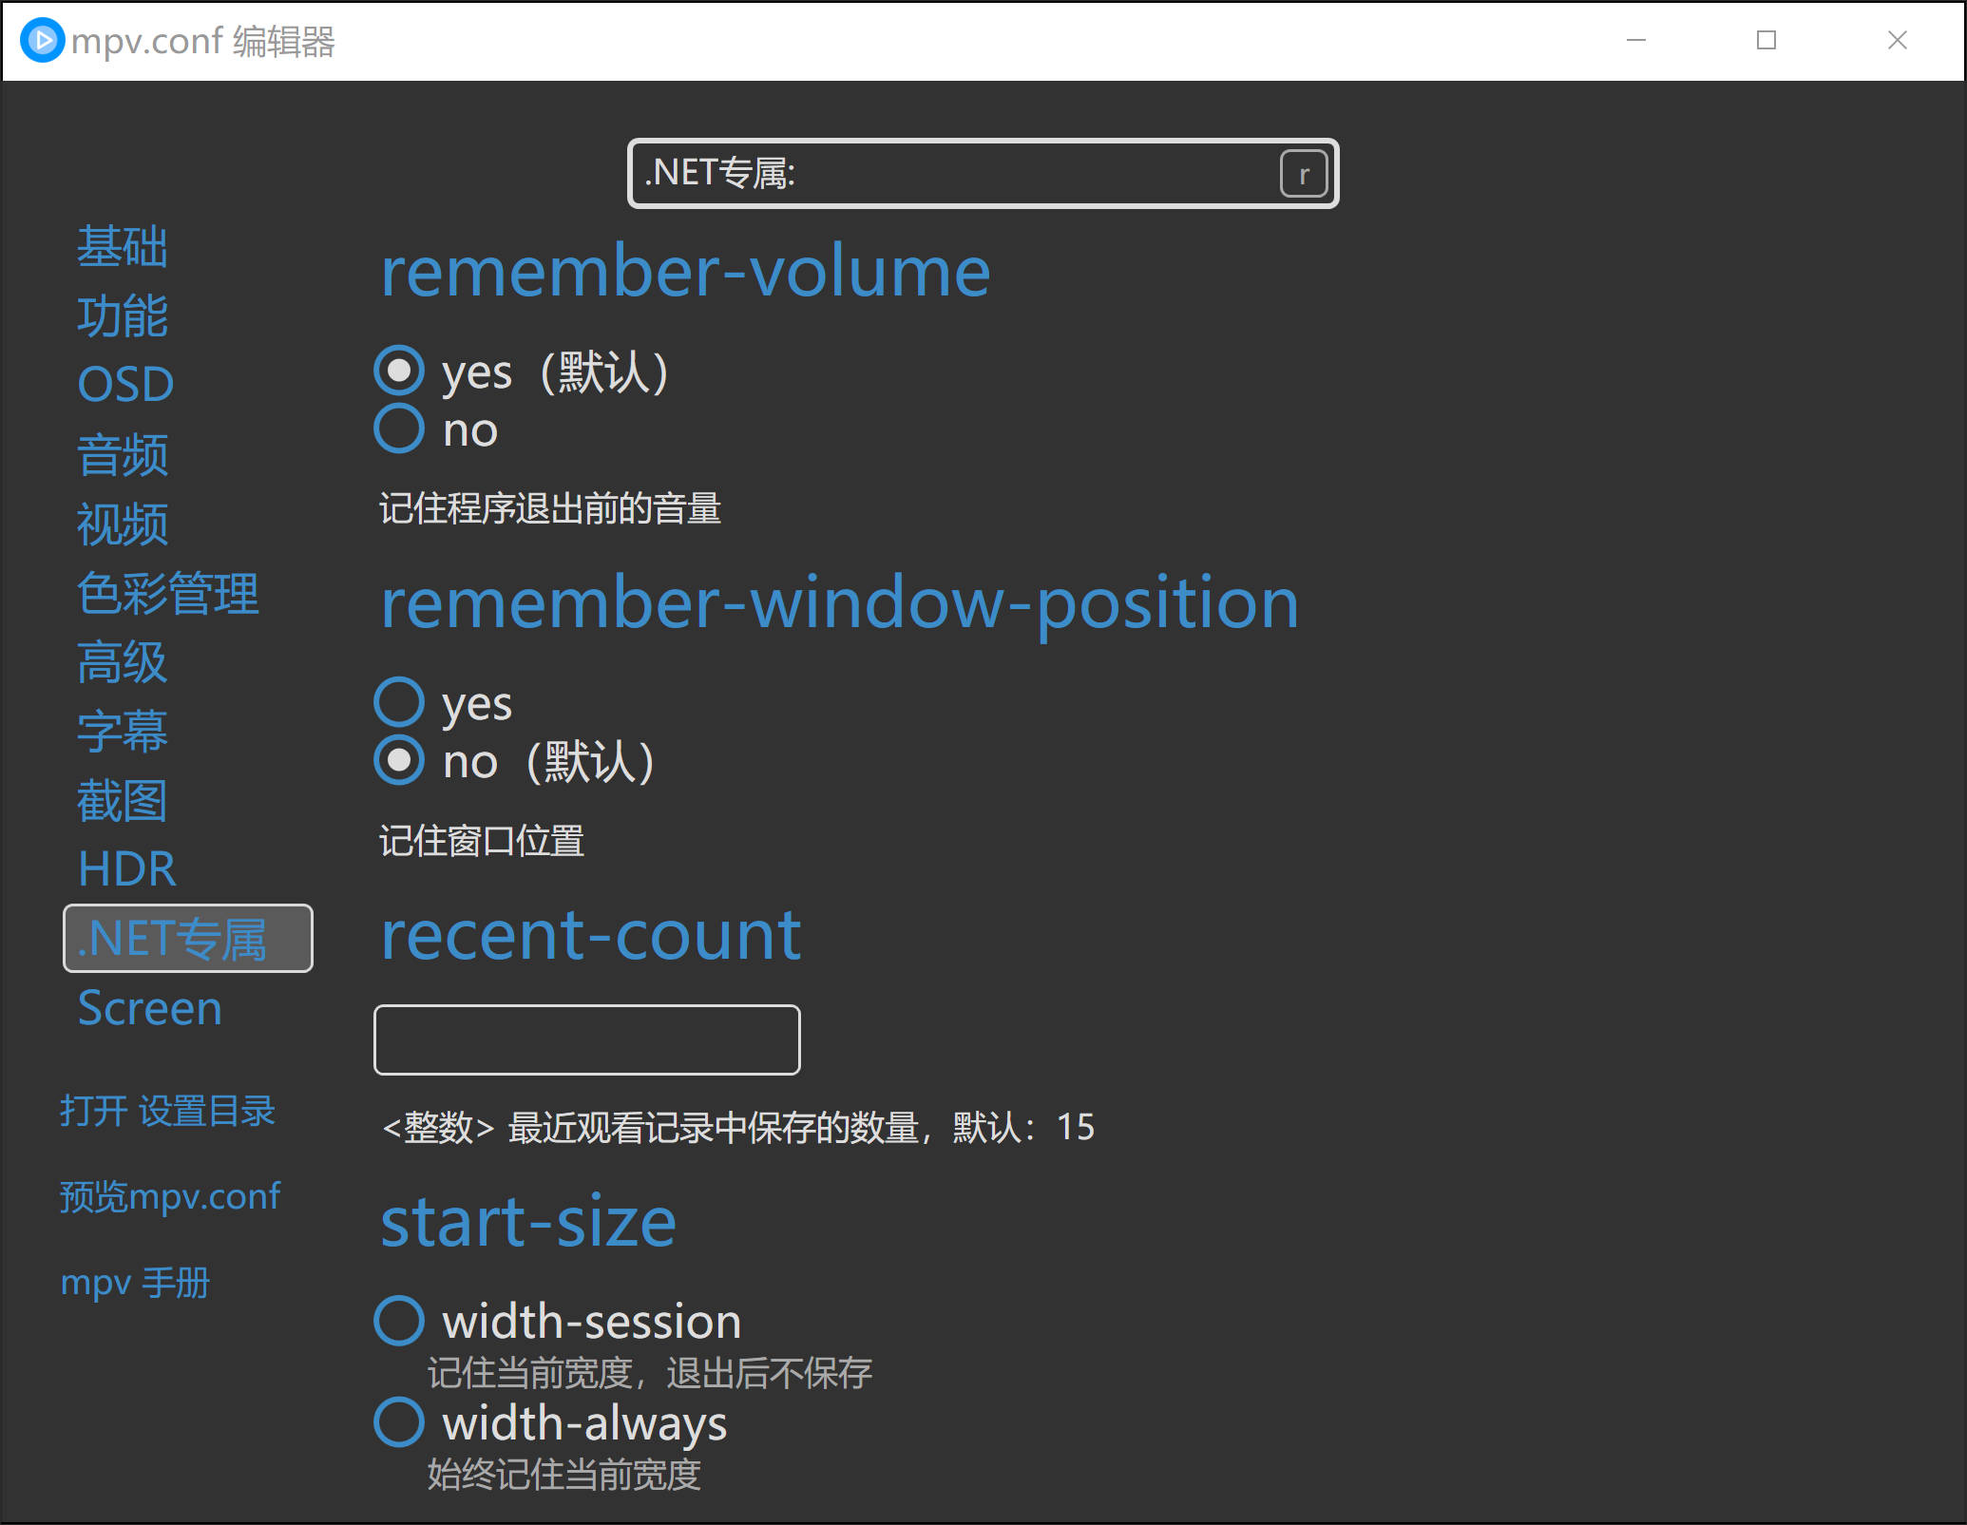1967x1525 pixels.
Task: Open the 音频 settings
Action: 123,454
